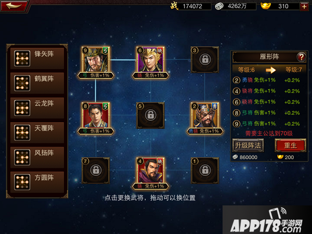Viewport: 312px width, 234px height.
Task: Change the general in slot 8
Action: point(96,115)
